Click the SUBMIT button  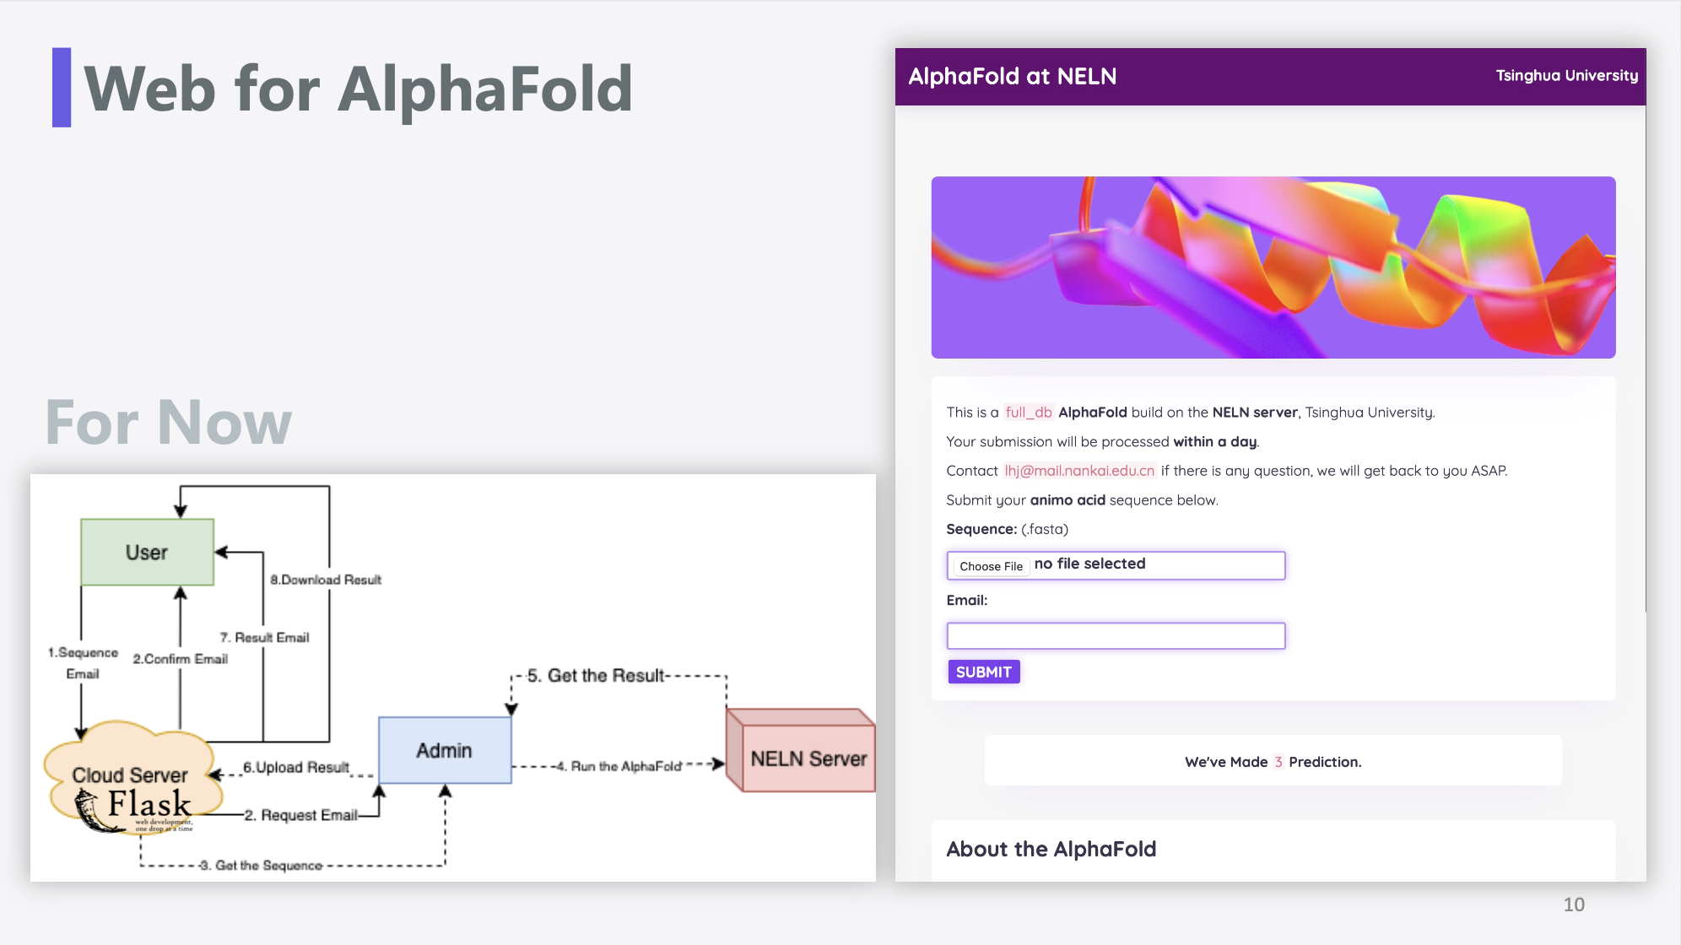coord(983,672)
